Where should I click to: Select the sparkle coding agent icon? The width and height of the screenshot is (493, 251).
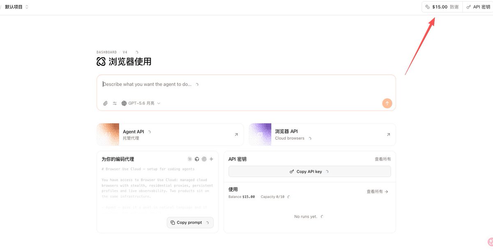pyautogui.click(x=211, y=159)
